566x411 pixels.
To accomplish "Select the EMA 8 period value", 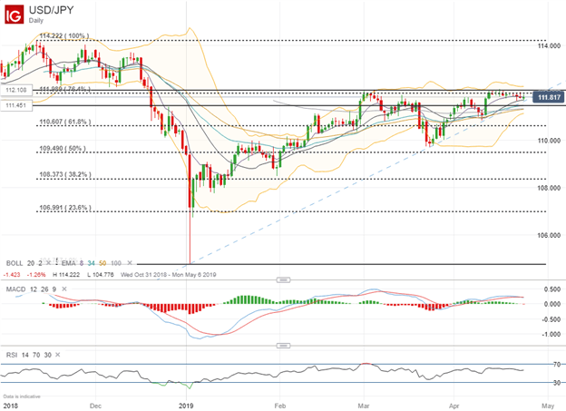I will click(x=82, y=263).
